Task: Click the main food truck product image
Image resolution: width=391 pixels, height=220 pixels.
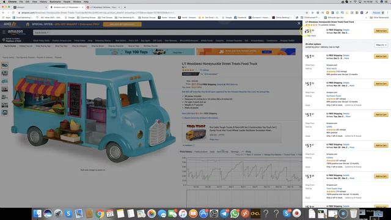Action: [x=93, y=112]
